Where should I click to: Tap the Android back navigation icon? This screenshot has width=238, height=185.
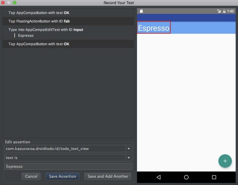click(x=159, y=177)
